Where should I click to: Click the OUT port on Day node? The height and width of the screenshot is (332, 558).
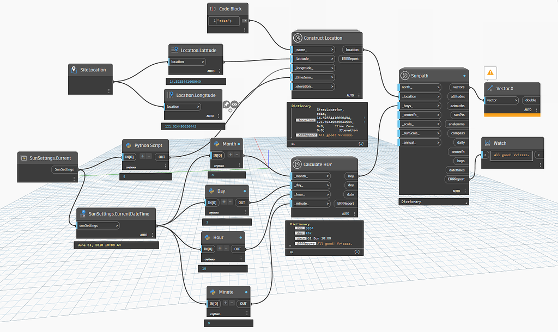[x=241, y=202]
